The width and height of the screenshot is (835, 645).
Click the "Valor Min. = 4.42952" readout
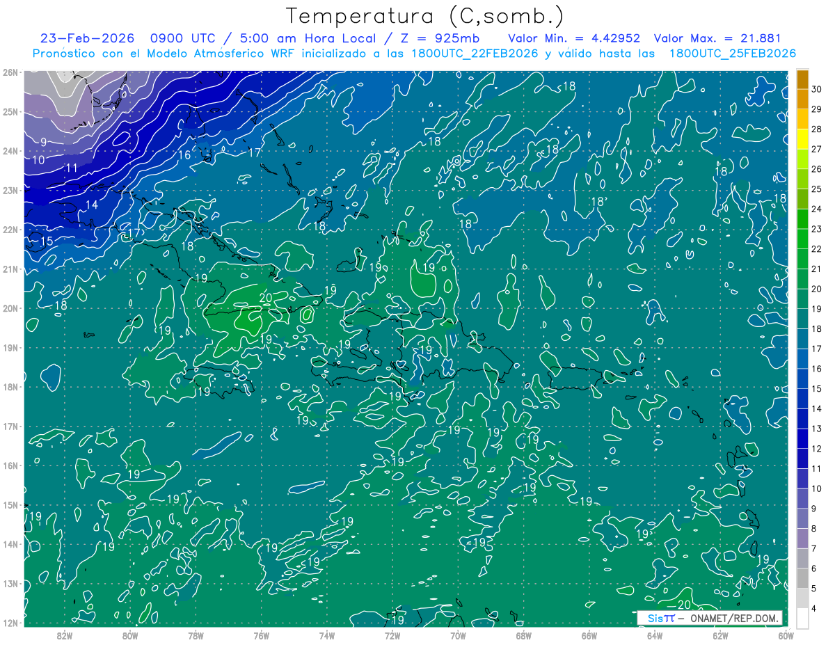(x=574, y=38)
